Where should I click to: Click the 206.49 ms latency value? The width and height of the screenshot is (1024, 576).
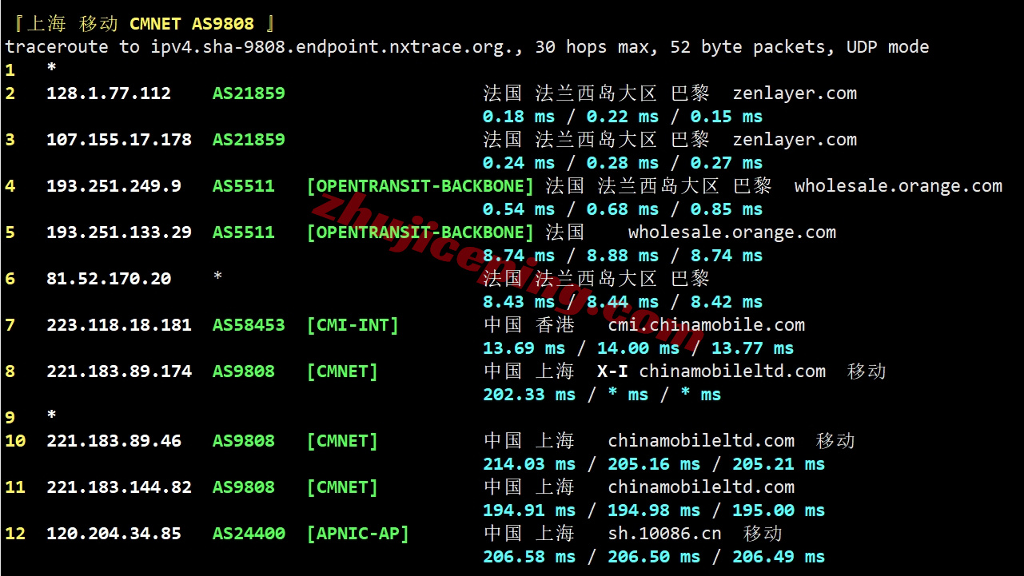point(779,557)
